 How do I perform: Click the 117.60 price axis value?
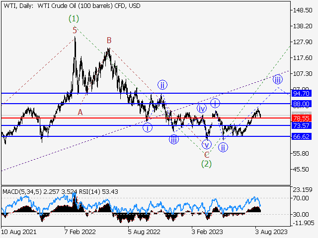(x=303, y=58)
